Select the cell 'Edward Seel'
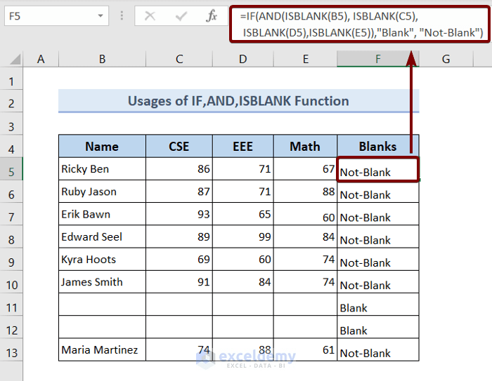This screenshot has width=492, height=381. (x=102, y=236)
